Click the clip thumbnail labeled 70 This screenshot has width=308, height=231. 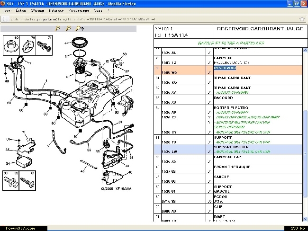27,45
